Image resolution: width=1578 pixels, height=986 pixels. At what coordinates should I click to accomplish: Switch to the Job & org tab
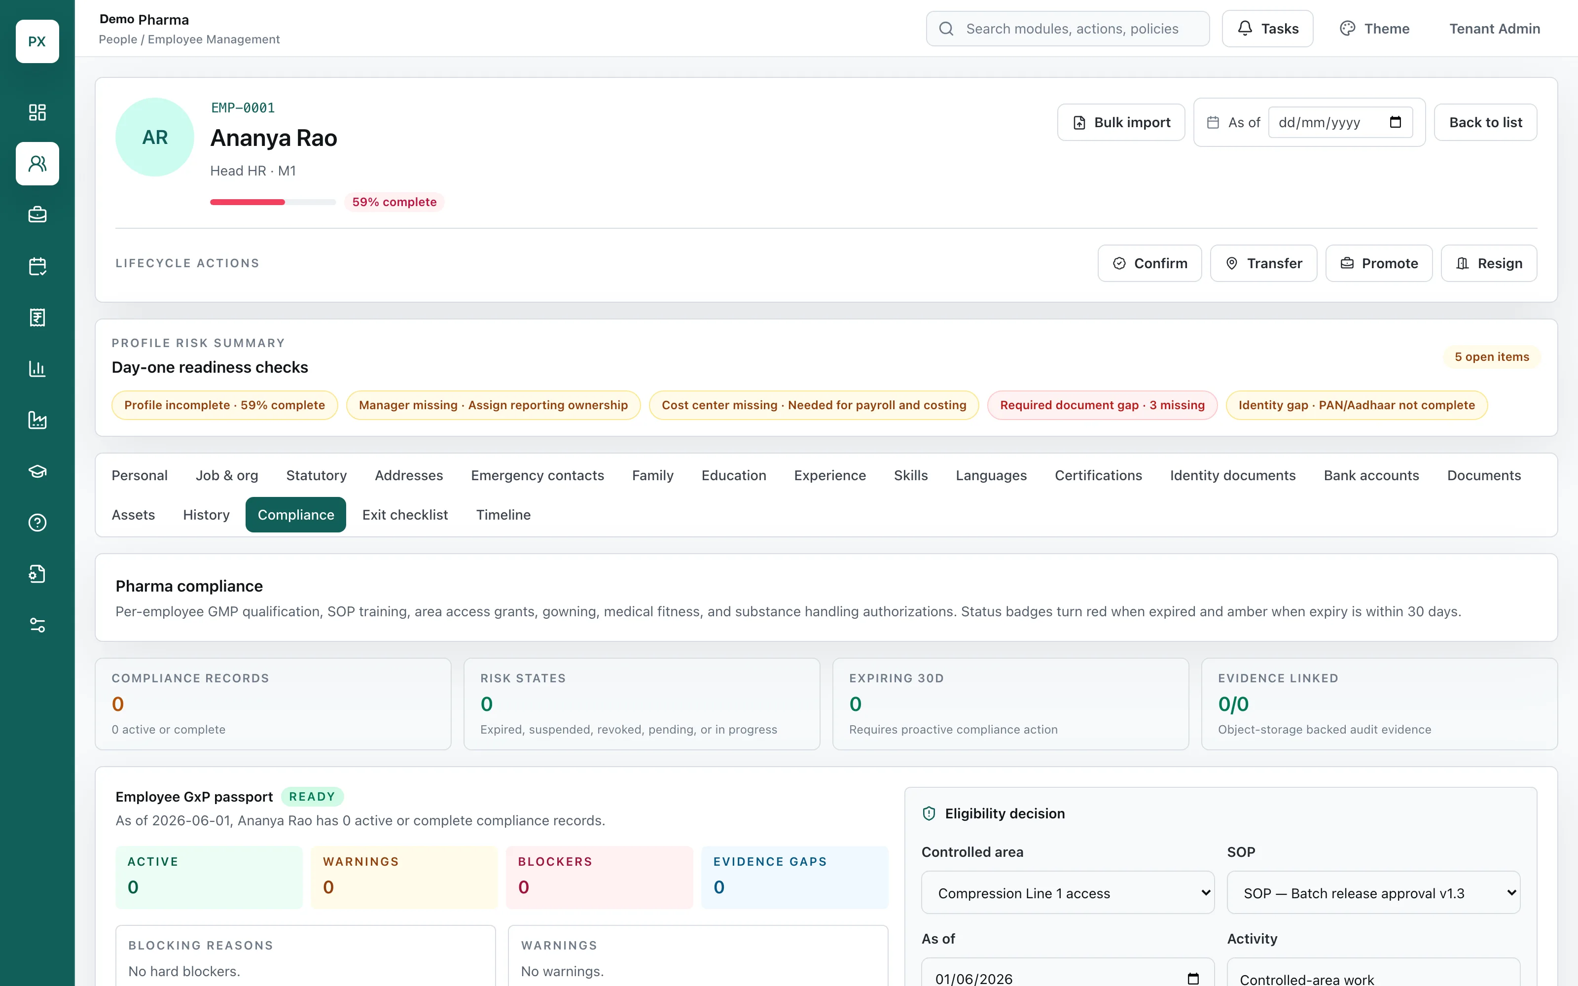click(227, 475)
